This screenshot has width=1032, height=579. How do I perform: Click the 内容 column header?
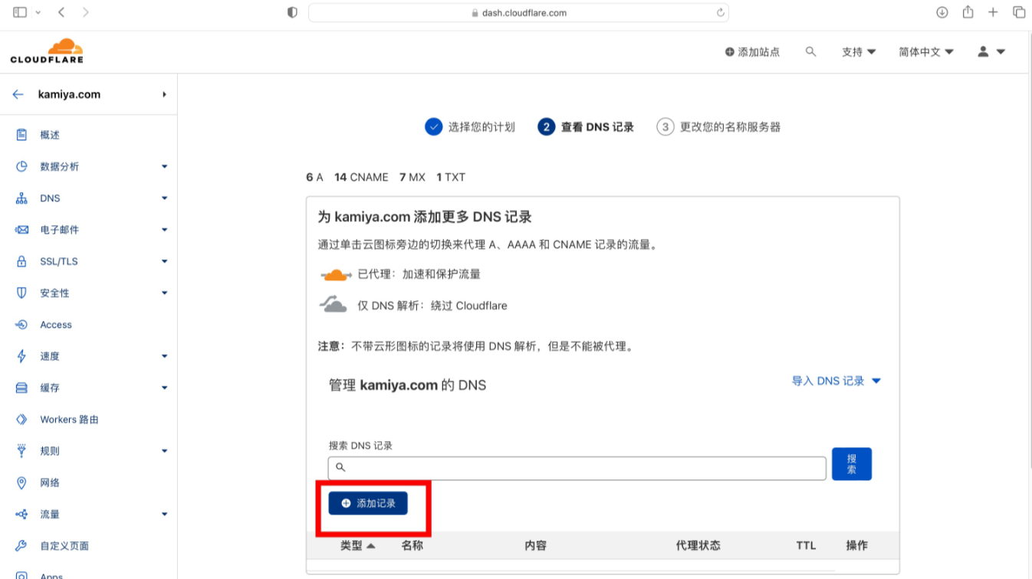535,545
